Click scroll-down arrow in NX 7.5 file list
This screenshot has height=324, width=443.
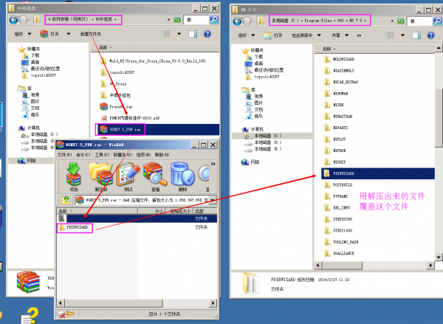pos(438,257)
